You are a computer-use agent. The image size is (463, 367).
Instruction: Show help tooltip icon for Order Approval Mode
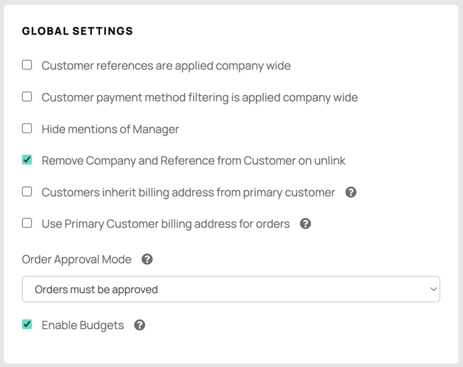point(147,259)
